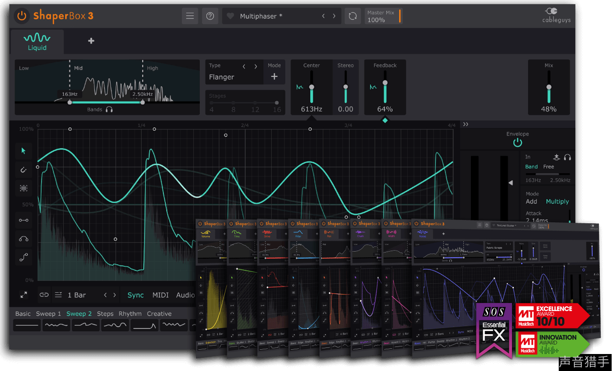
Task: Click the 2.50kHz high band split handle
Action: click(143, 102)
